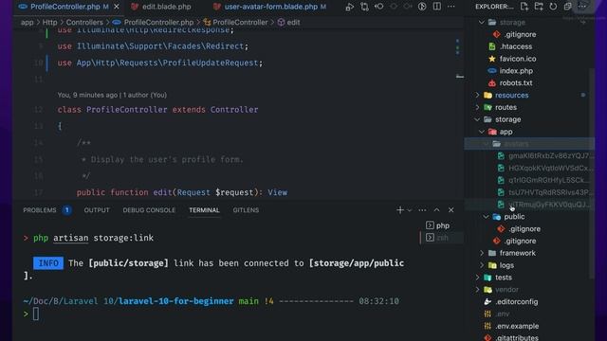Open .gitignore inside the public folder
Screen dimensions: 607x341
click(524, 229)
